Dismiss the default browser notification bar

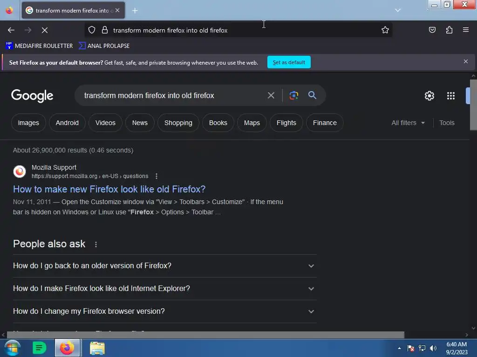[466, 62]
